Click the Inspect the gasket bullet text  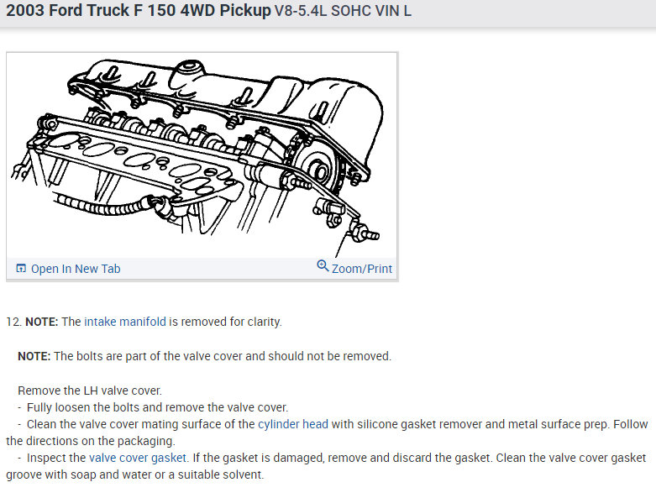point(326,466)
